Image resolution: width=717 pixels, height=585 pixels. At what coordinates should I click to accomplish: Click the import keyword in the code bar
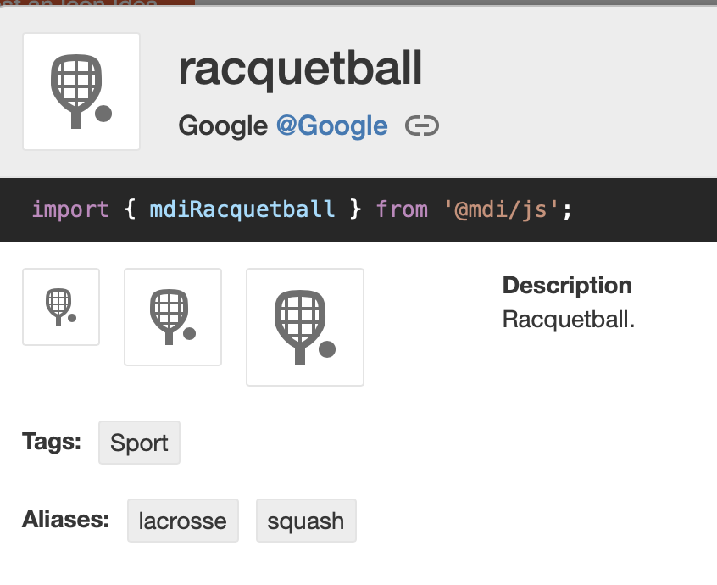(70, 209)
